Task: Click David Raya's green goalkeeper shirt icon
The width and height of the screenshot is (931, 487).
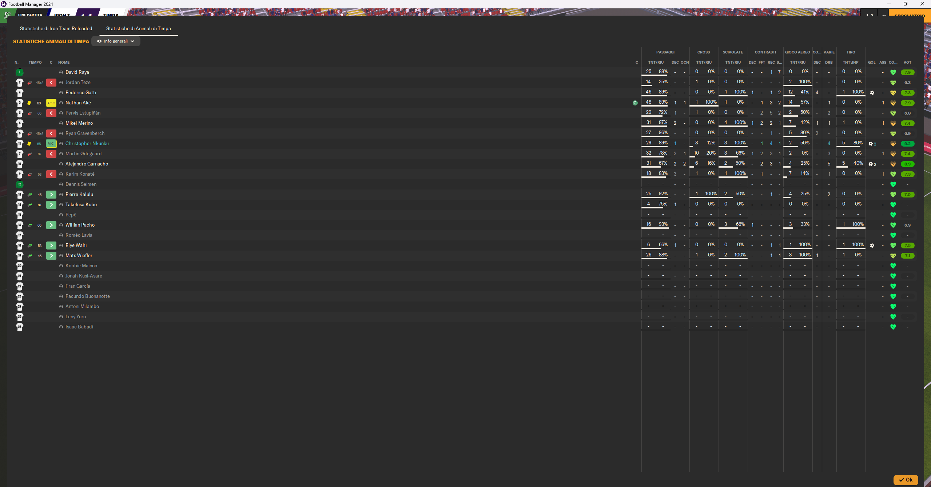Action: coord(20,72)
